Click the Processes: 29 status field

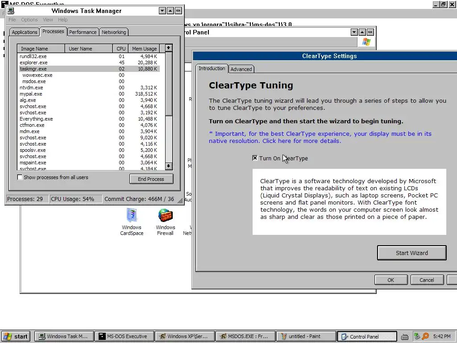(27, 199)
